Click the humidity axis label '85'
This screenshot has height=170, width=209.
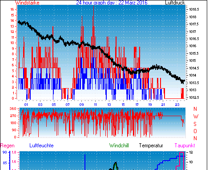(x=5, y=163)
